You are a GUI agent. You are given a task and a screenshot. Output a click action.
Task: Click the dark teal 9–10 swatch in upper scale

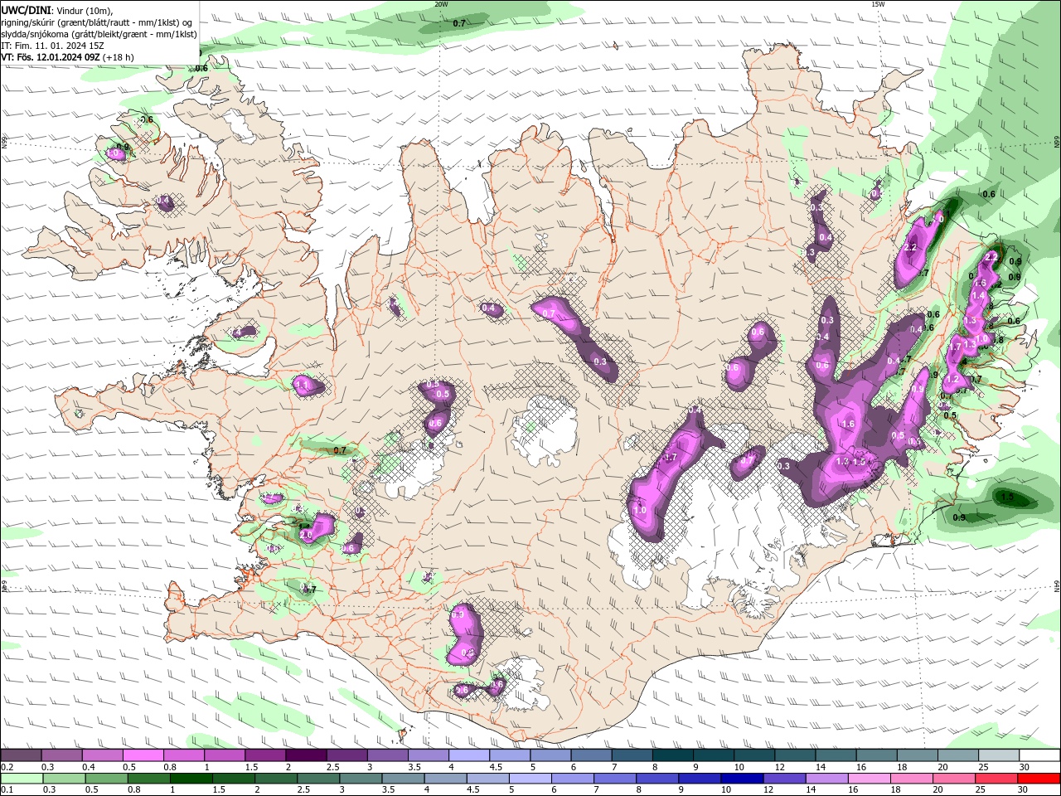point(714,755)
